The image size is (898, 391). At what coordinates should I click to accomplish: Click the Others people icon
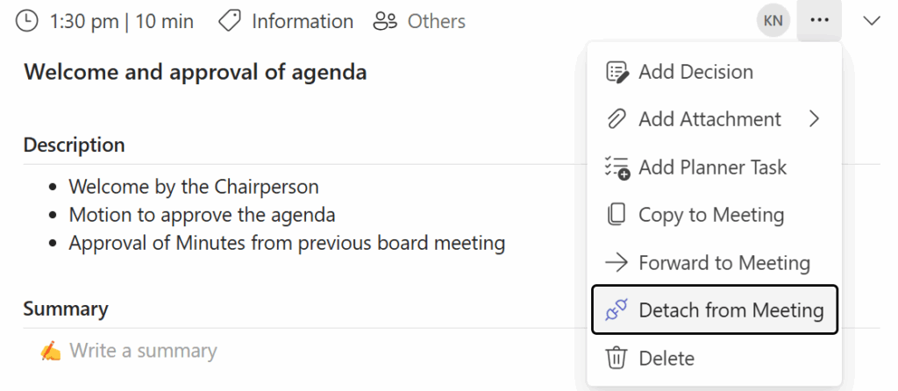(385, 21)
